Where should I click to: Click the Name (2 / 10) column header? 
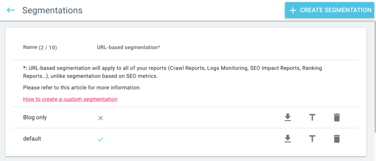click(x=40, y=47)
